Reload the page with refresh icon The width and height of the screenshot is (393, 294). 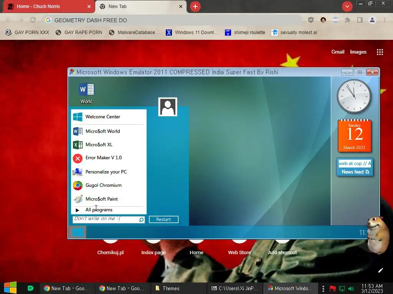[x=33, y=20]
